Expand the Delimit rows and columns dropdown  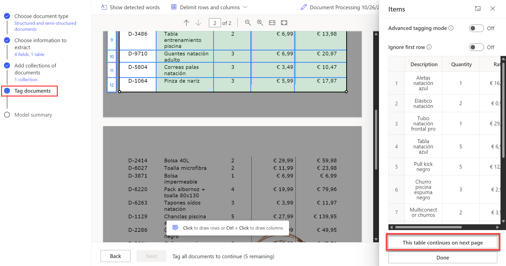[245, 7]
